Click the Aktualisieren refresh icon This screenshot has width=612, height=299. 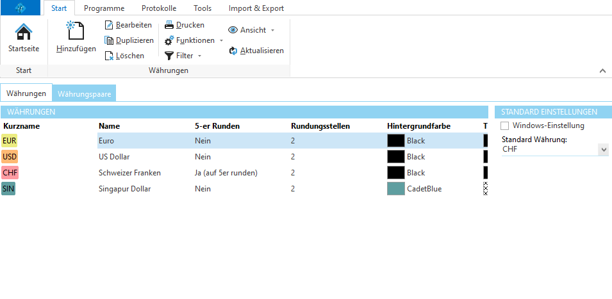pos(233,51)
